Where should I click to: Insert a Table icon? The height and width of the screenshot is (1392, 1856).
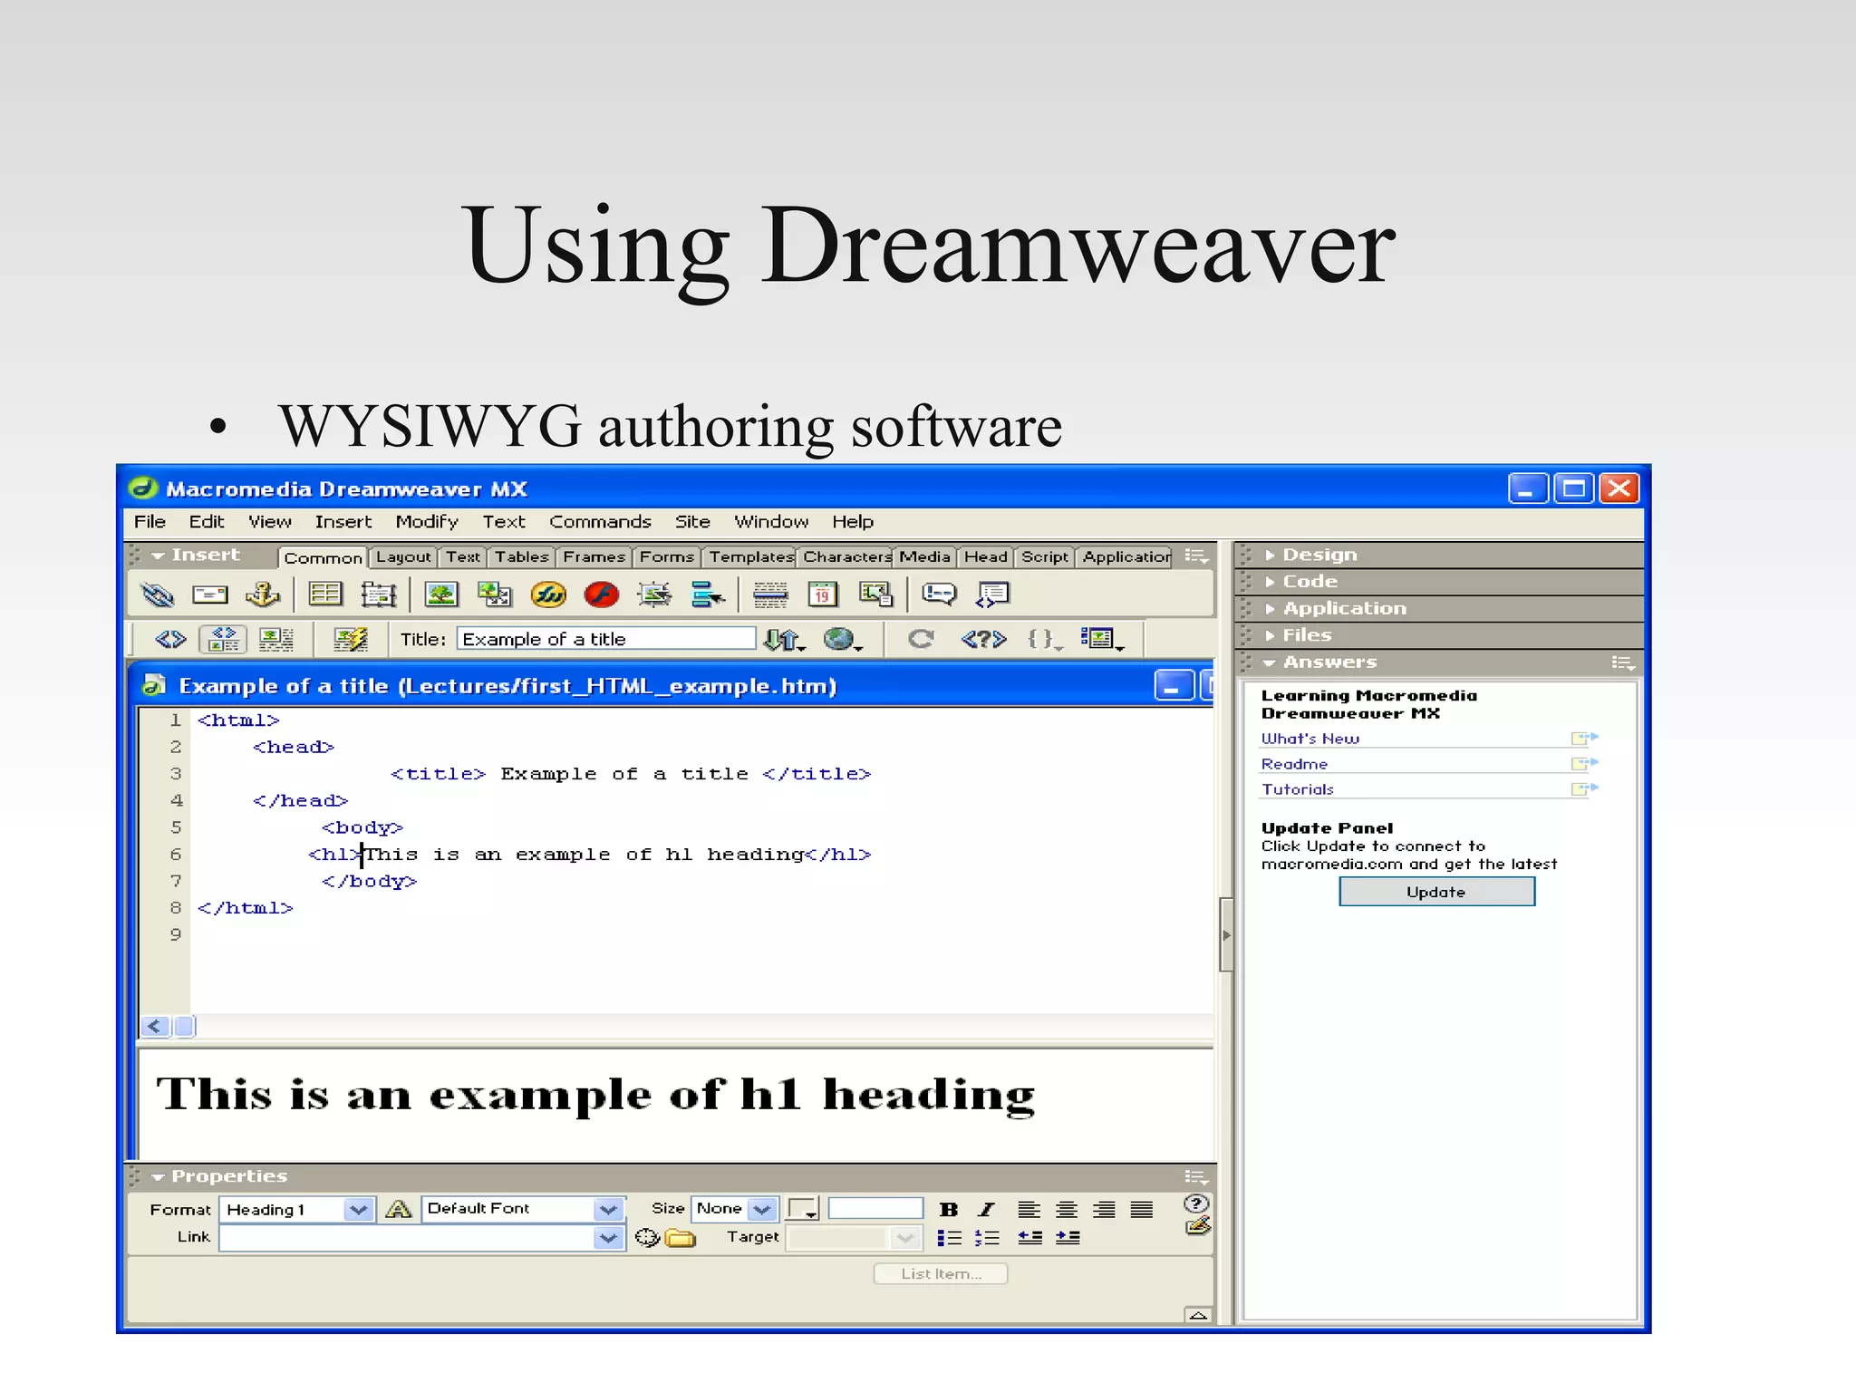[x=325, y=594]
